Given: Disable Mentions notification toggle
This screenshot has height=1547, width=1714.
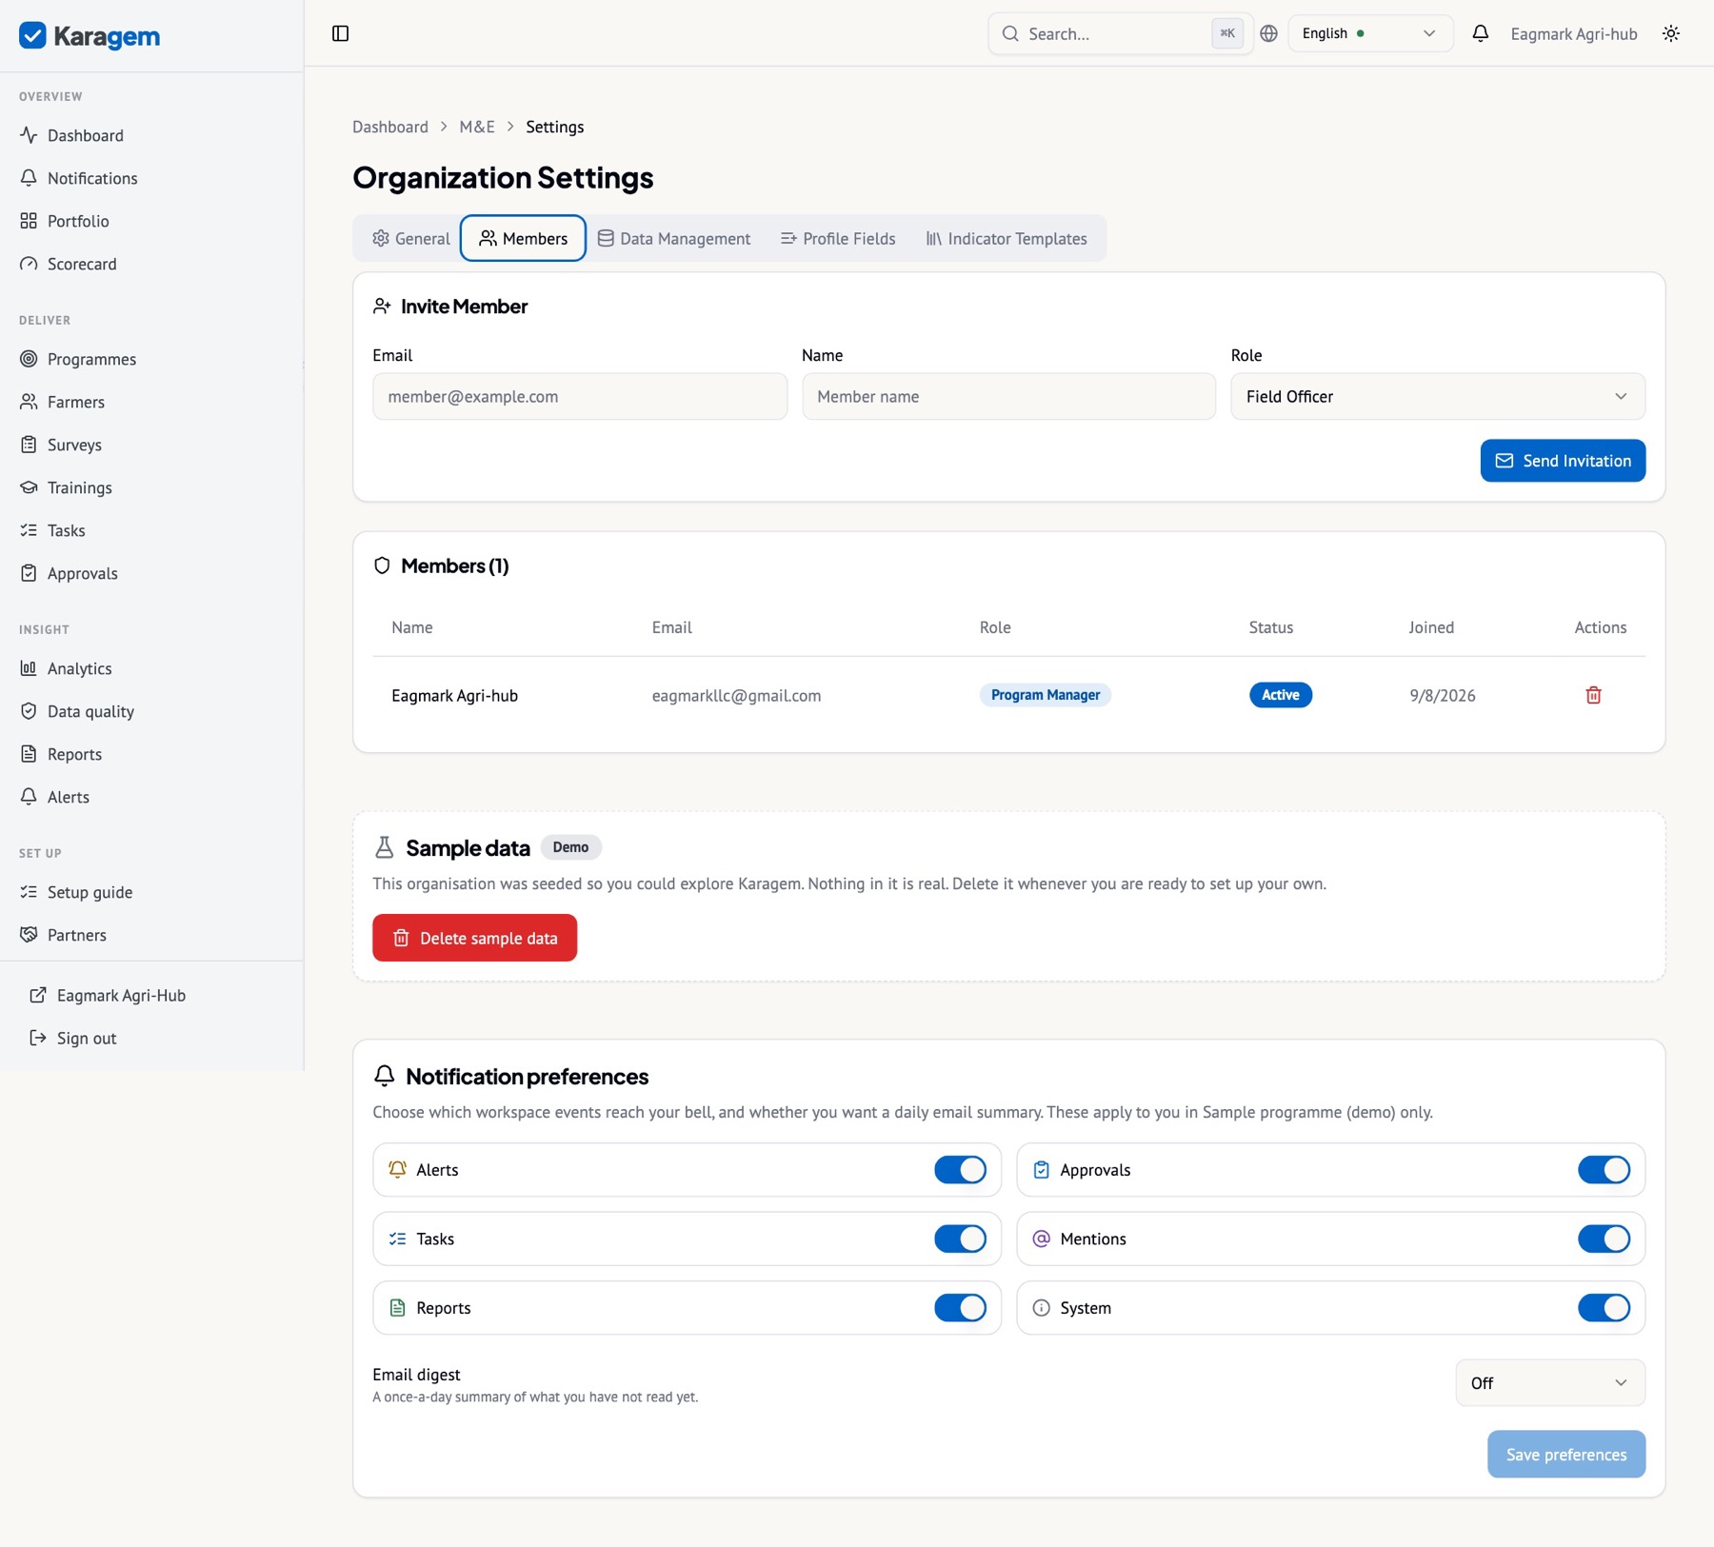Looking at the screenshot, I should 1604,1239.
